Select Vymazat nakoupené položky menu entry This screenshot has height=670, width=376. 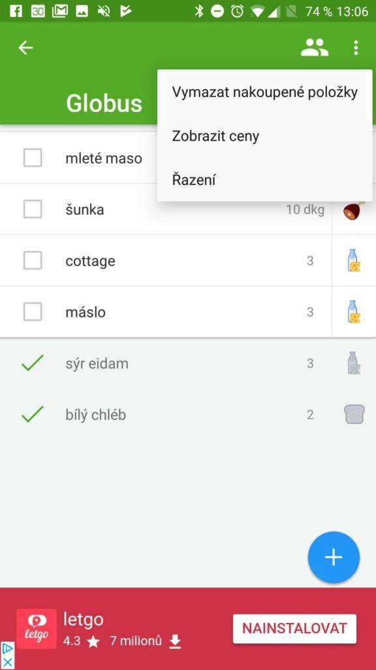(x=265, y=92)
